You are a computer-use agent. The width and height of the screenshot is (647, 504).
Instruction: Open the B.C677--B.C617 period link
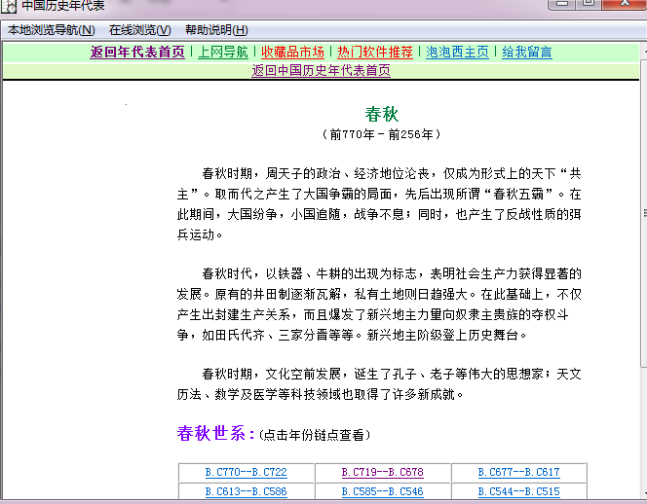(x=518, y=472)
